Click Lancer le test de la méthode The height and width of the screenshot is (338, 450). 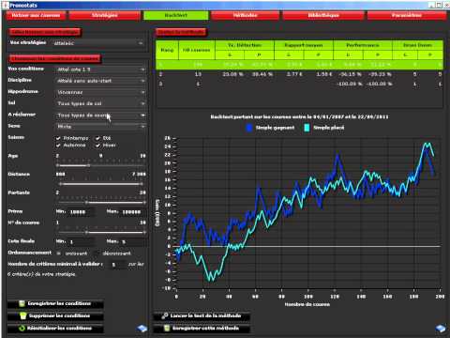[x=202, y=315]
